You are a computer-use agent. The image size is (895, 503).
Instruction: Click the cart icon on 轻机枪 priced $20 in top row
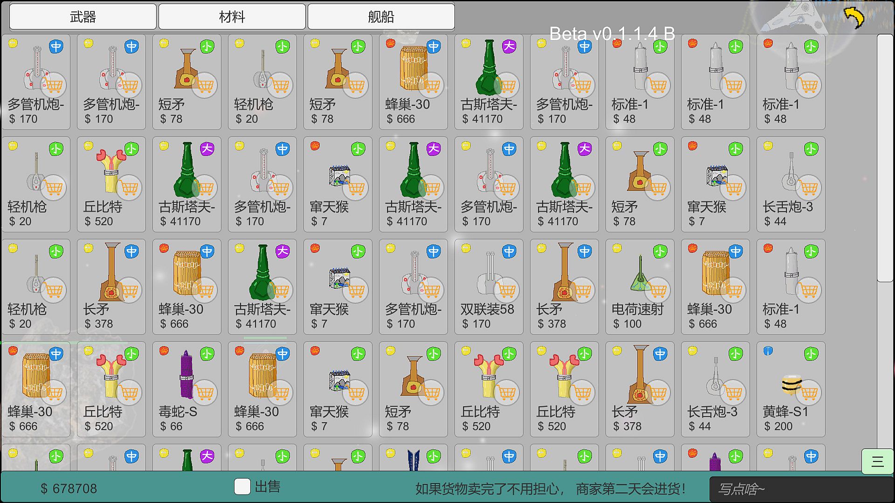(x=280, y=85)
